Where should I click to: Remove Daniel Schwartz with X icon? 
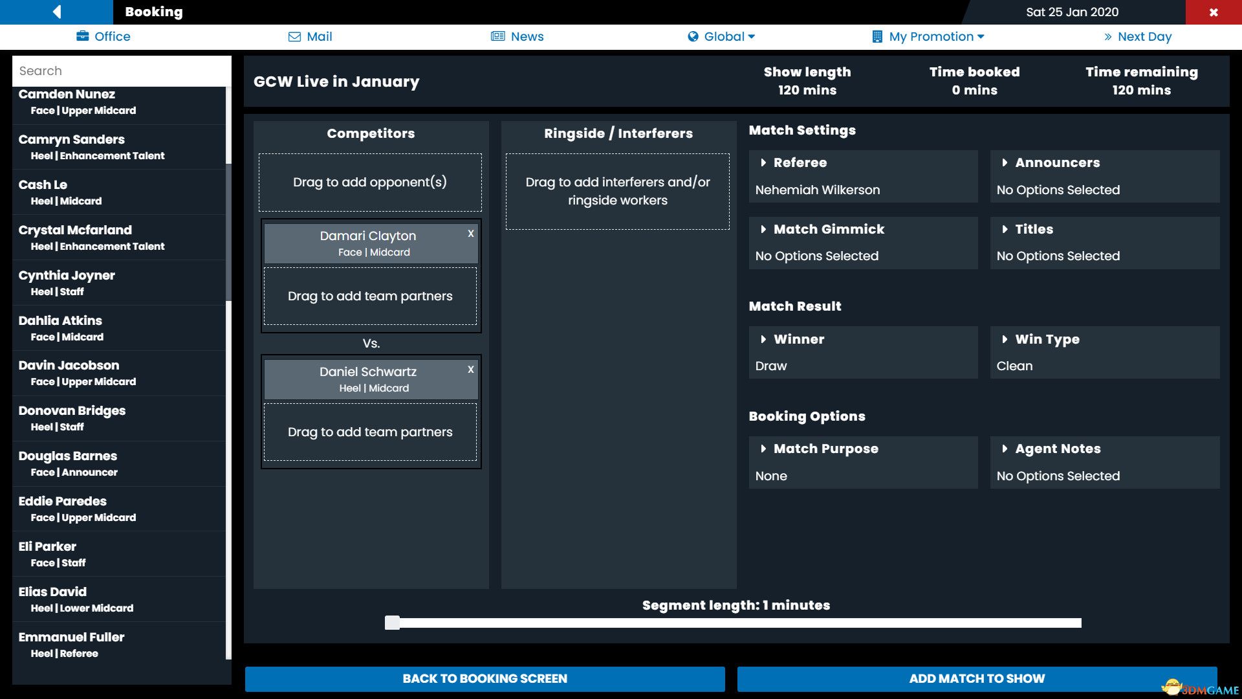pyautogui.click(x=471, y=370)
